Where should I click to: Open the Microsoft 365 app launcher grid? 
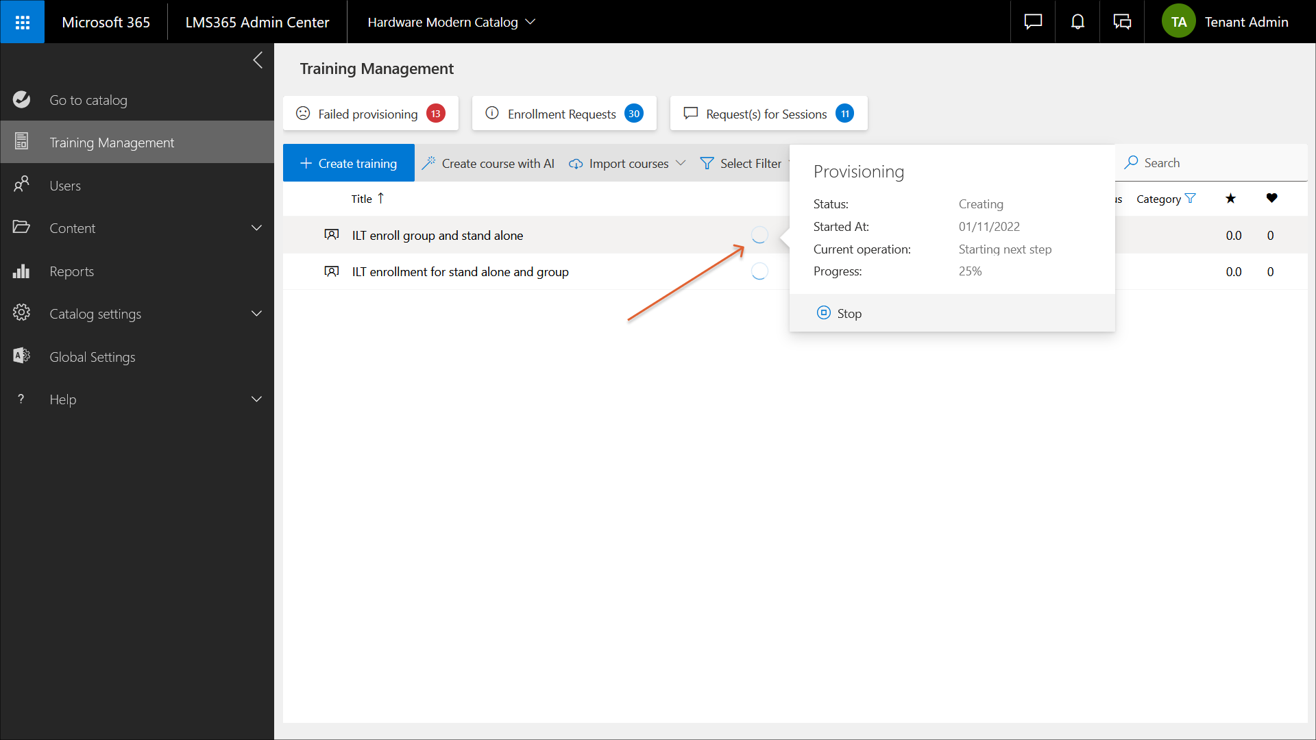click(x=22, y=22)
